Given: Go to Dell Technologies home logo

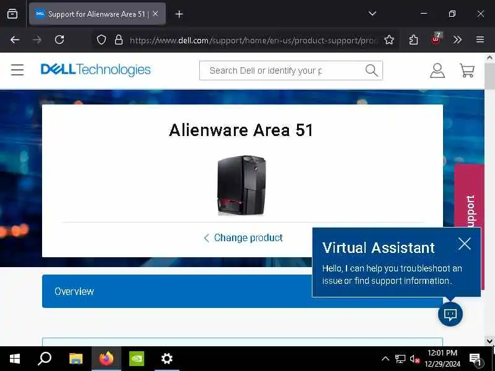Looking at the screenshot, I should (x=96, y=69).
